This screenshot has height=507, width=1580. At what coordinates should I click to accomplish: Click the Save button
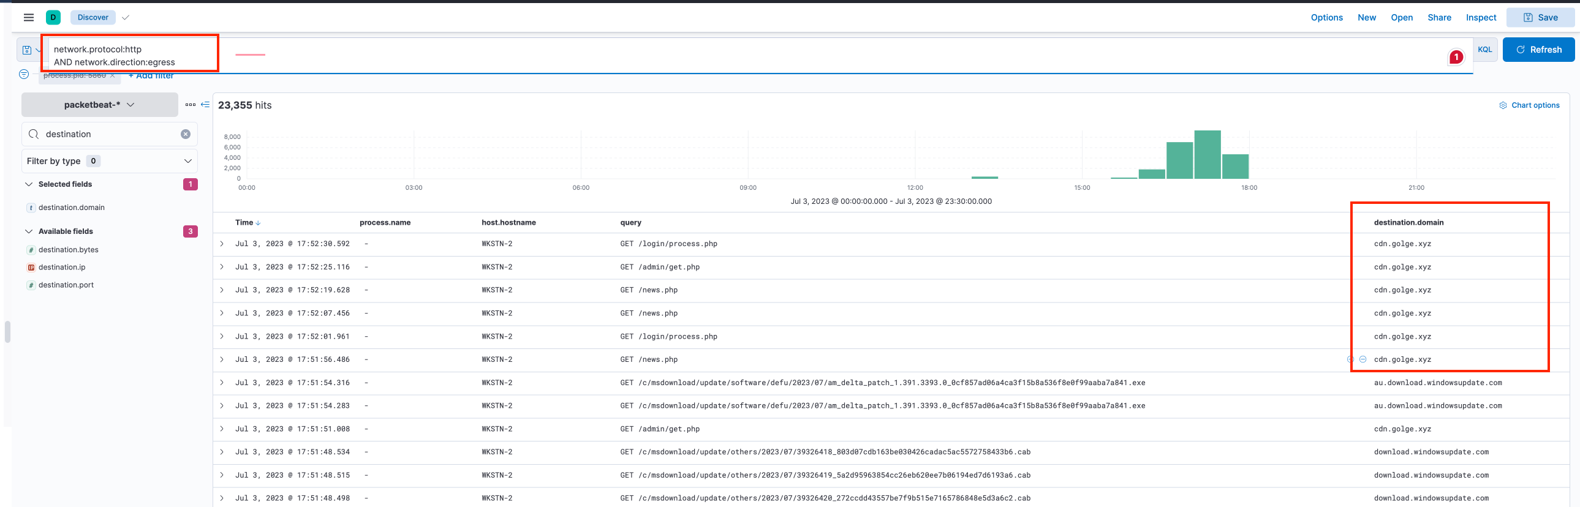[1541, 17]
